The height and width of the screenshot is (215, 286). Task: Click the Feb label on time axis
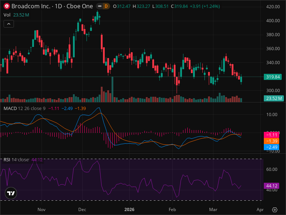pyautogui.click(x=172, y=210)
